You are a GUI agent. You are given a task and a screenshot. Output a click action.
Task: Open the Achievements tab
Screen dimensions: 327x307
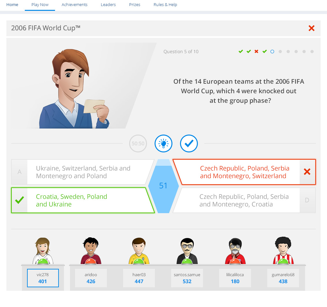pos(74,4)
